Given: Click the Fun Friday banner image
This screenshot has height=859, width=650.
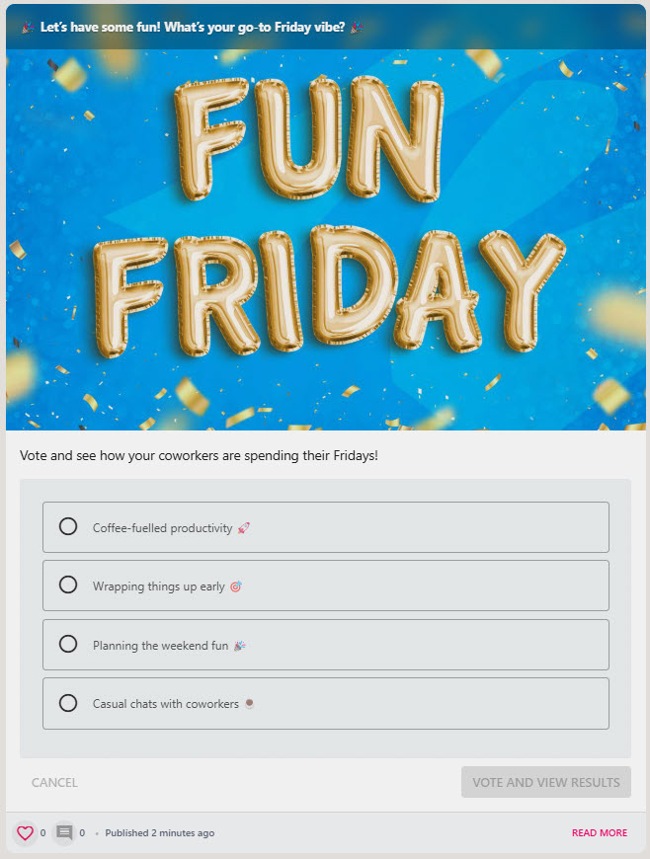Looking at the screenshot, I should pyautogui.click(x=326, y=240).
